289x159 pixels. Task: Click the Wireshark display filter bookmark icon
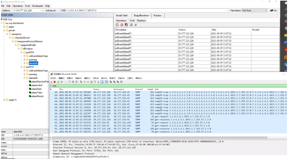click(51, 86)
